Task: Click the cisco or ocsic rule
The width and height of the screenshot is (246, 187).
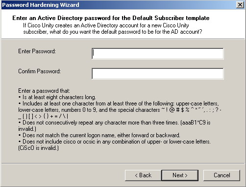Action: tap(114, 142)
